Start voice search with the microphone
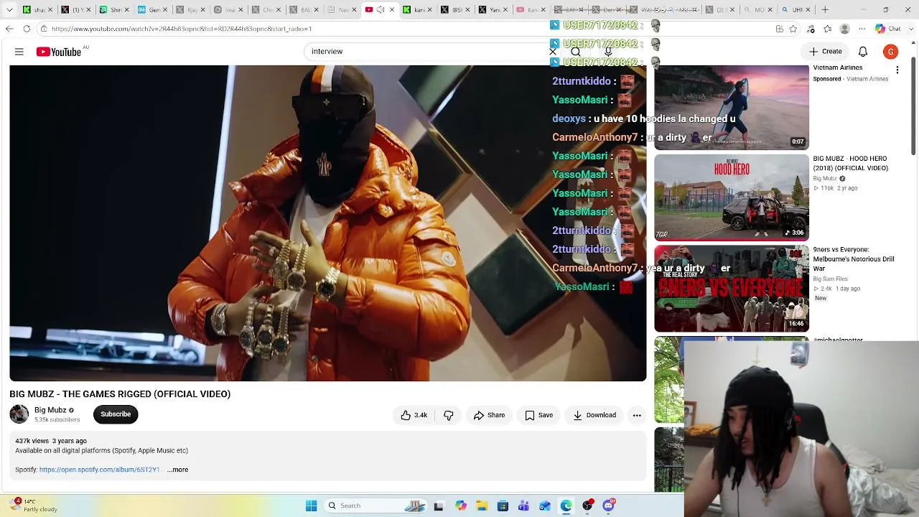Image resolution: width=919 pixels, height=517 pixels. tap(608, 52)
